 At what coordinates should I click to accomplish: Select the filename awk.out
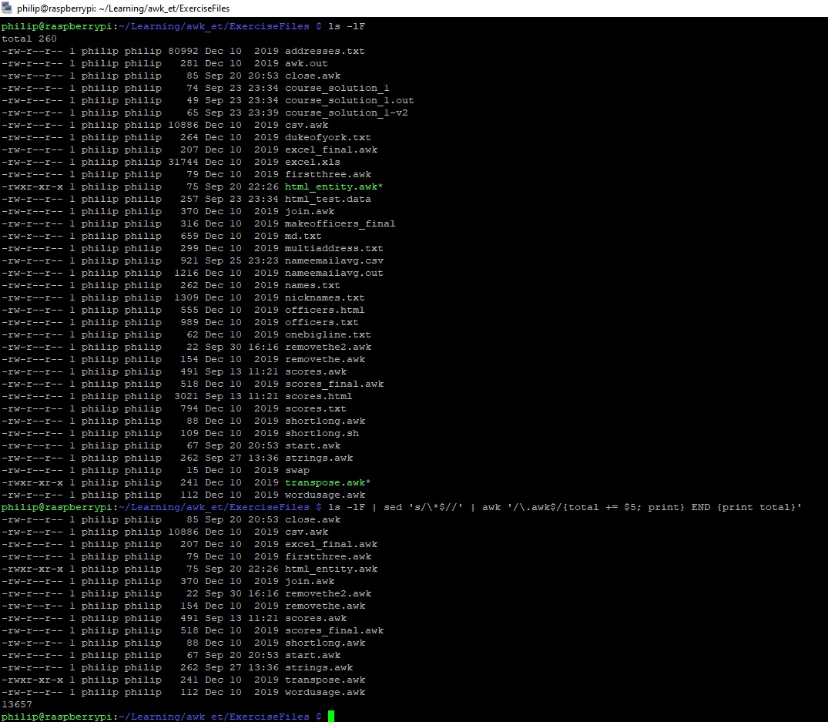point(307,63)
